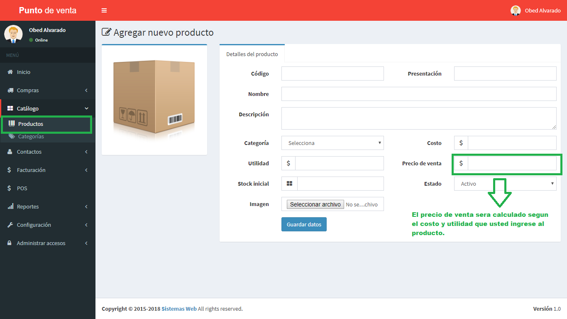Open the Estado dropdown showing Activo
The image size is (567, 319).
click(505, 184)
